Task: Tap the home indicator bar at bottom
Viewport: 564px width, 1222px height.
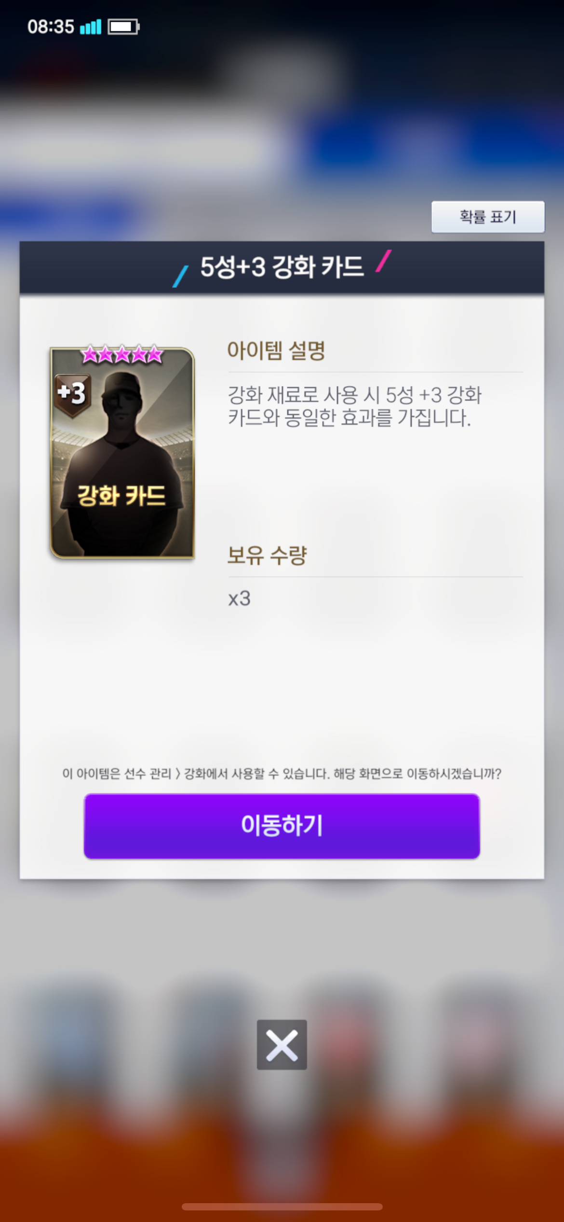Action: [282, 1207]
